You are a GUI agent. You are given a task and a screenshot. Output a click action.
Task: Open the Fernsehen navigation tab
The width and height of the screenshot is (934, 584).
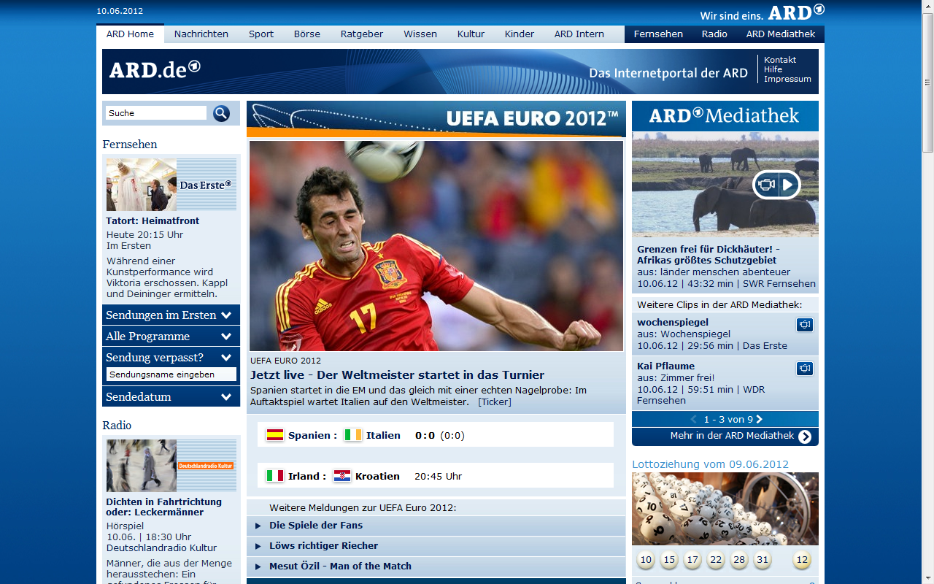point(658,34)
